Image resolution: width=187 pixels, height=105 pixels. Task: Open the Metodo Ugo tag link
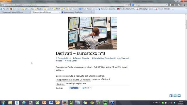(98, 58)
